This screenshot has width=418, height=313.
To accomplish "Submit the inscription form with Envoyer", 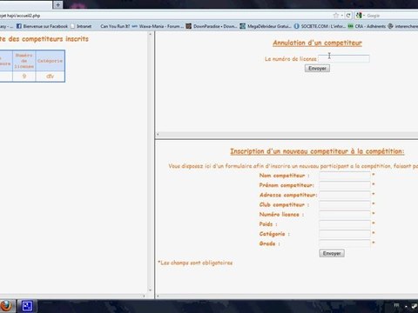I will pos(332,253).
